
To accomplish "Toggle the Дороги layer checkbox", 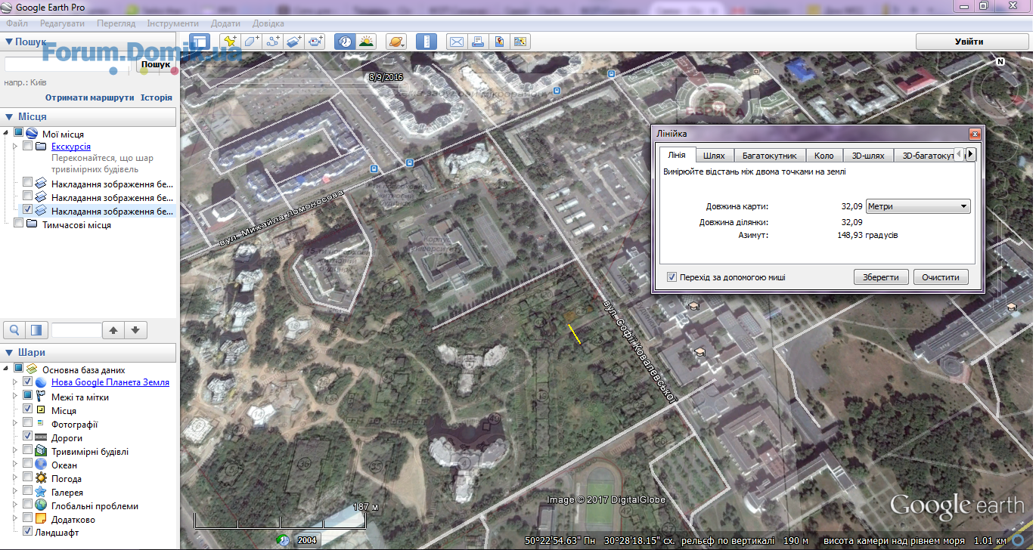I will coord(28,437).
